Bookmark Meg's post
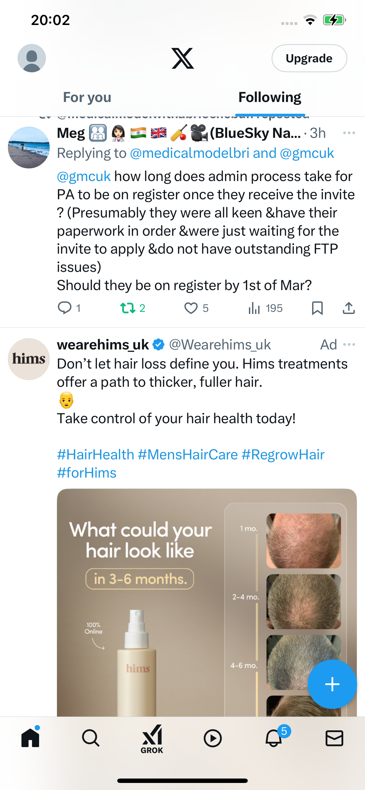 (x=317, y=308)
